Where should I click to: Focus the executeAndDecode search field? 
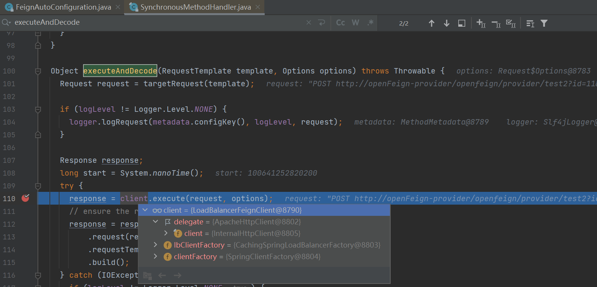[x=158, y=22]
